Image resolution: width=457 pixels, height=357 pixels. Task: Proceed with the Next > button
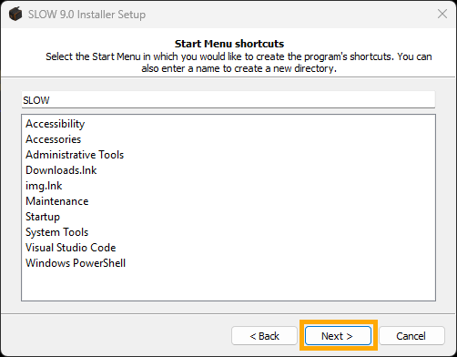[338, 336]
